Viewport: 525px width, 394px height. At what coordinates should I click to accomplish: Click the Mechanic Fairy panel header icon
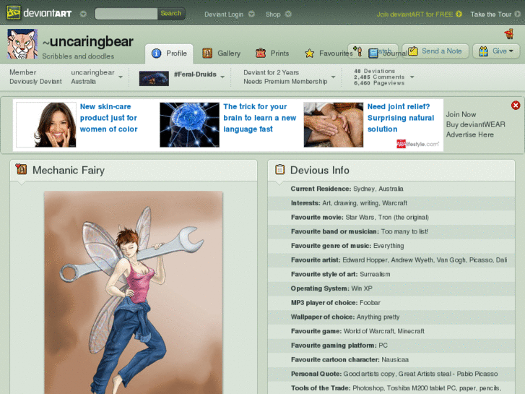(x=21, y=169)
